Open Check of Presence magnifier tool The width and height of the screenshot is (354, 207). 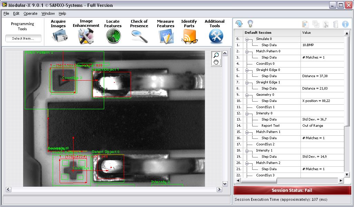click(139, 36)
